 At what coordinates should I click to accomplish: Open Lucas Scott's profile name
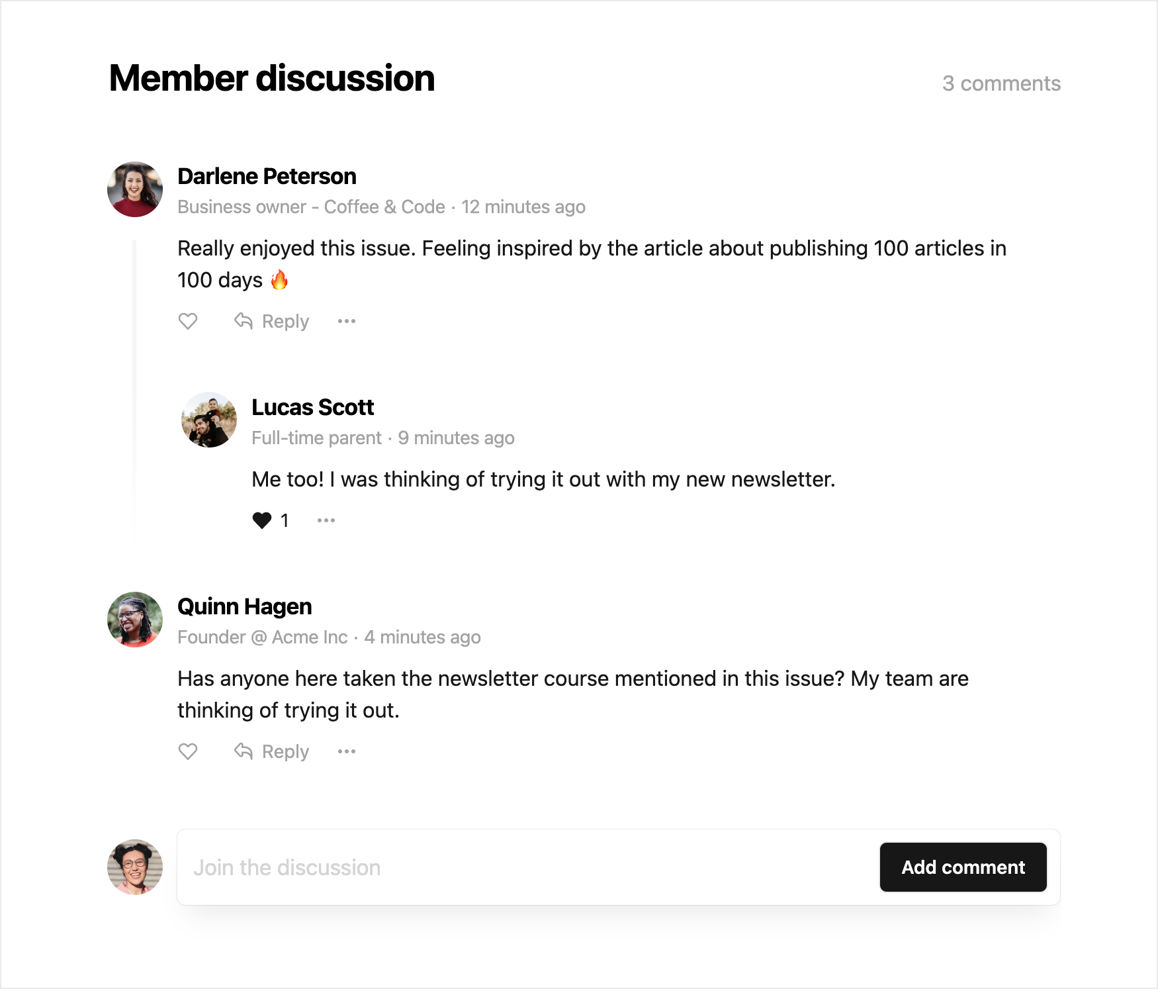(x=312, y=407)
